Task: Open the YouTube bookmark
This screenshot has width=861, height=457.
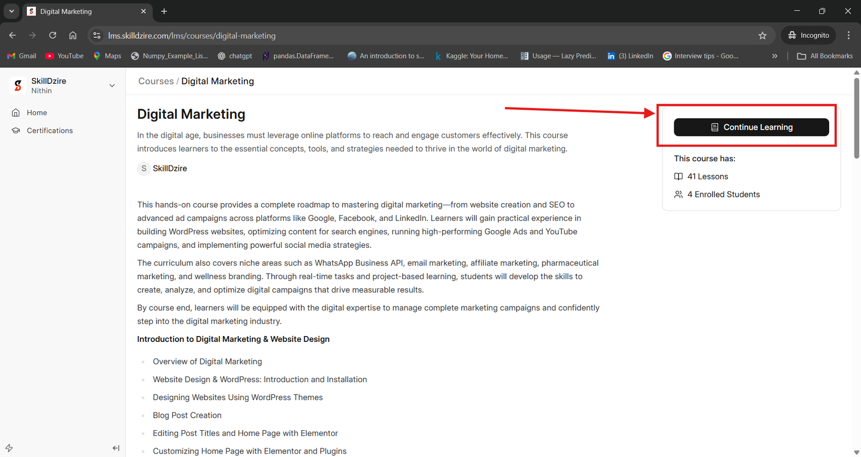Action: [x=65, y=56]
